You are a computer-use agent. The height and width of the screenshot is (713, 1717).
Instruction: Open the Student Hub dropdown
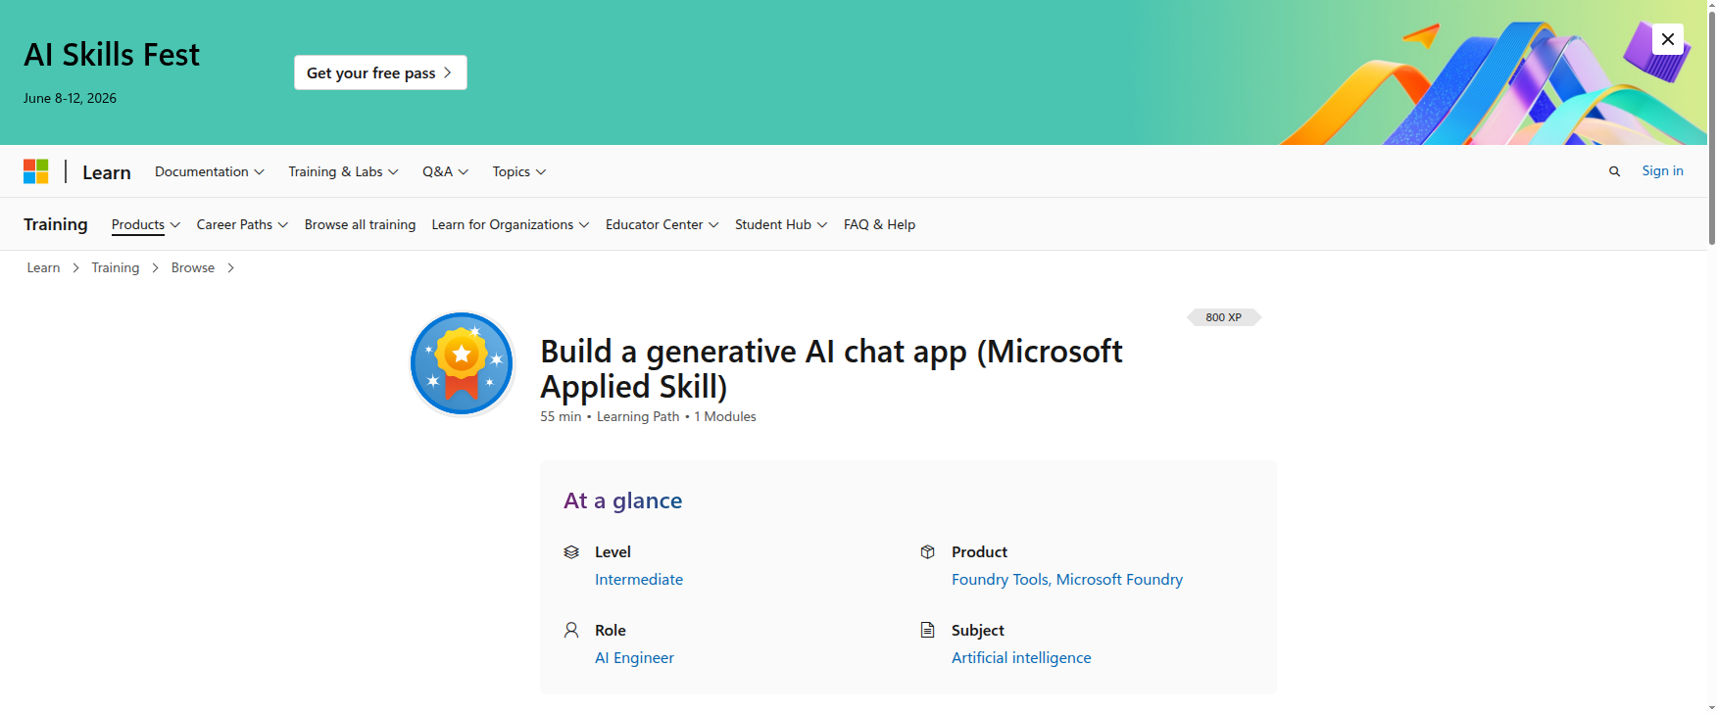point(781,224)
